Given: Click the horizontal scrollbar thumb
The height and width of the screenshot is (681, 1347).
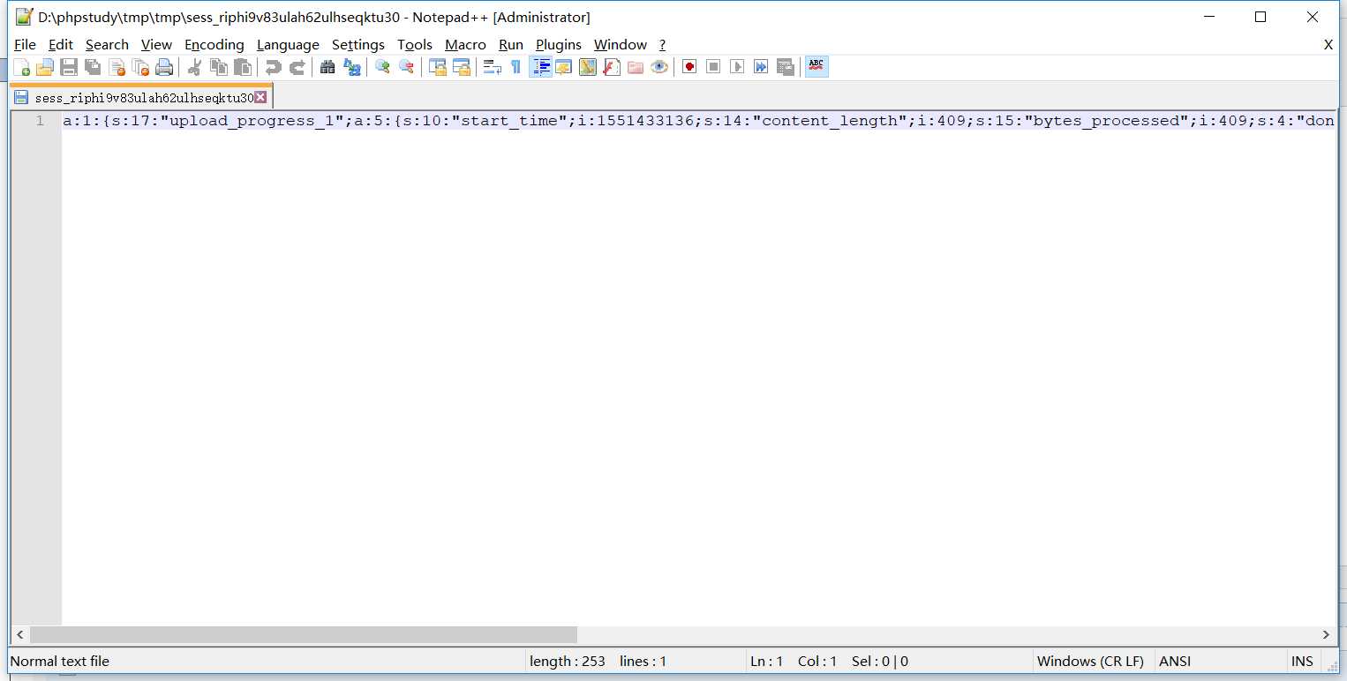Looking at the screenshot, I should pos(304,634).
